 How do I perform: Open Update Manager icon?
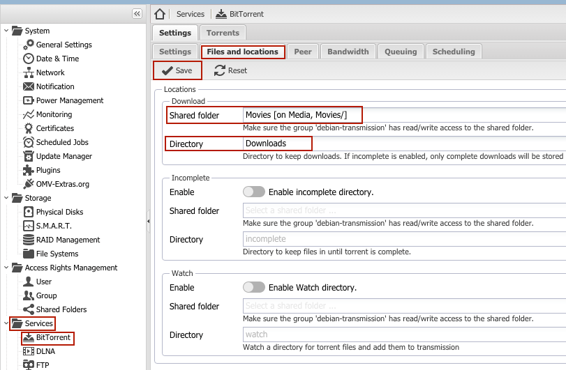coord(29,156)
